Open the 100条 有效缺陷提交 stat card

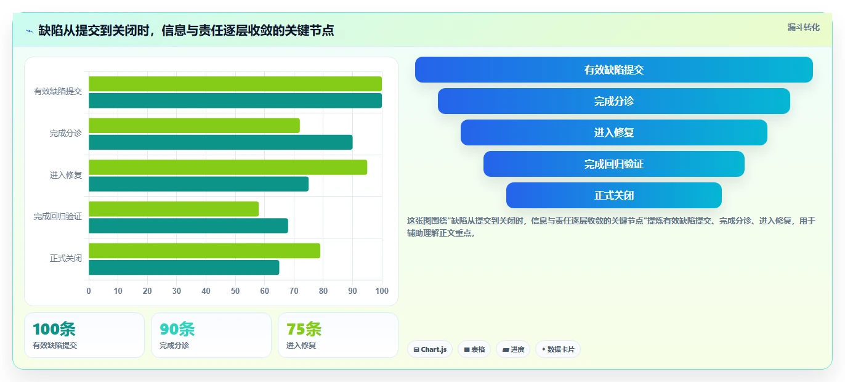click(84, 335)
